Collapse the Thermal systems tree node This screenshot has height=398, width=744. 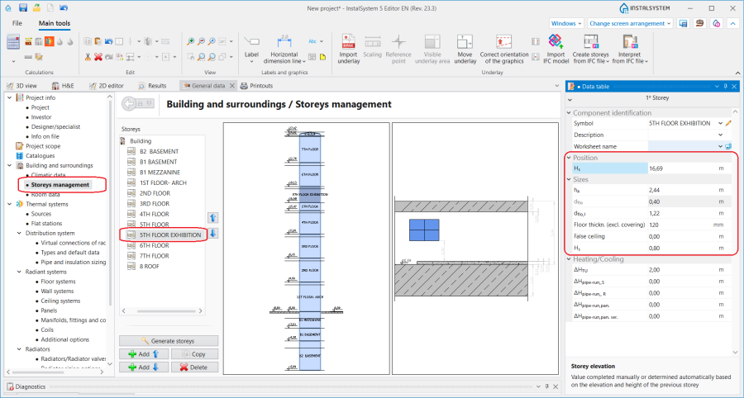9,204
